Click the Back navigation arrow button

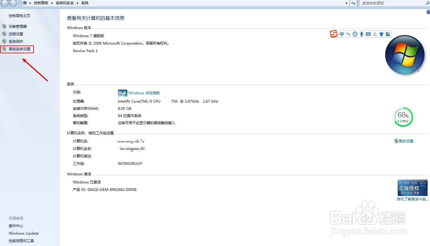4,3
